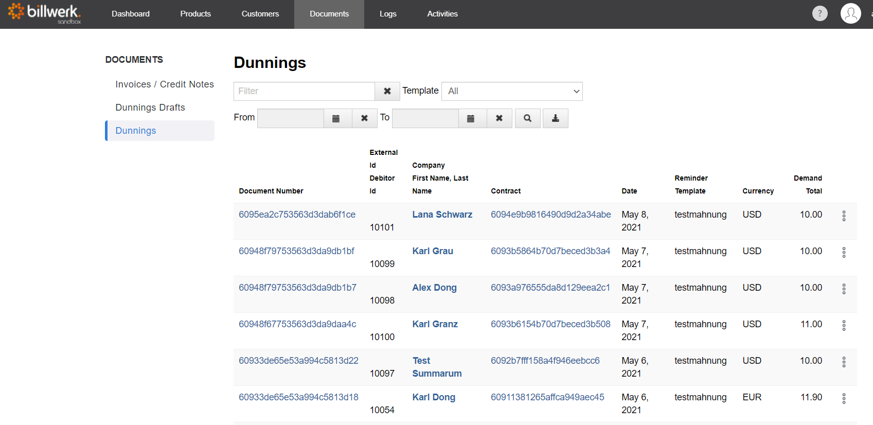Open row actions menu for Karl Dong
Screen dimensions: 873x425
(844, 399)
